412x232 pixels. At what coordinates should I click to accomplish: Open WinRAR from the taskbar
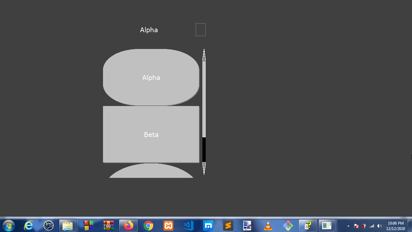[108, 226]
